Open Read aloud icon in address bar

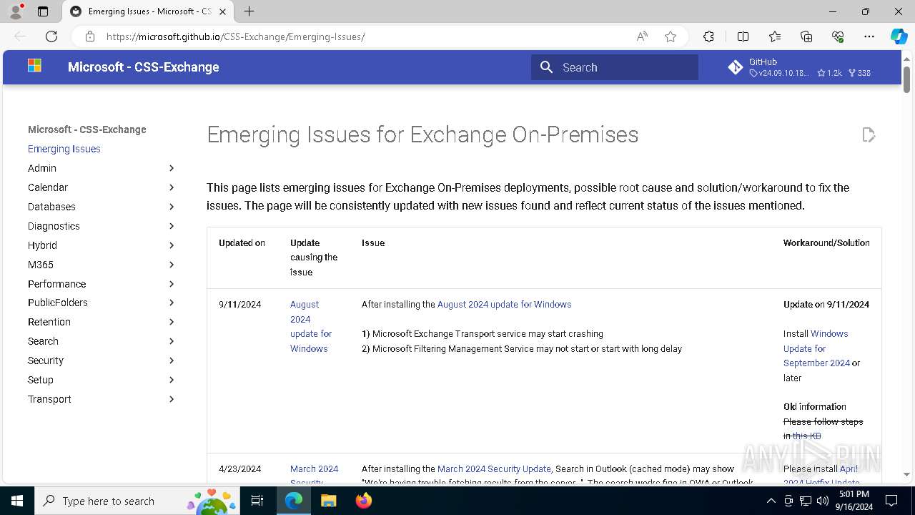click(642, 36)
